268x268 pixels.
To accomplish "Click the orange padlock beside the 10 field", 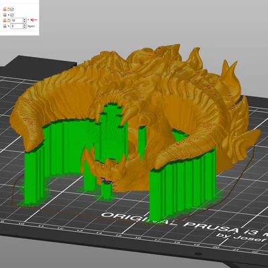I will pyautogui.click(x=5, y=20).
